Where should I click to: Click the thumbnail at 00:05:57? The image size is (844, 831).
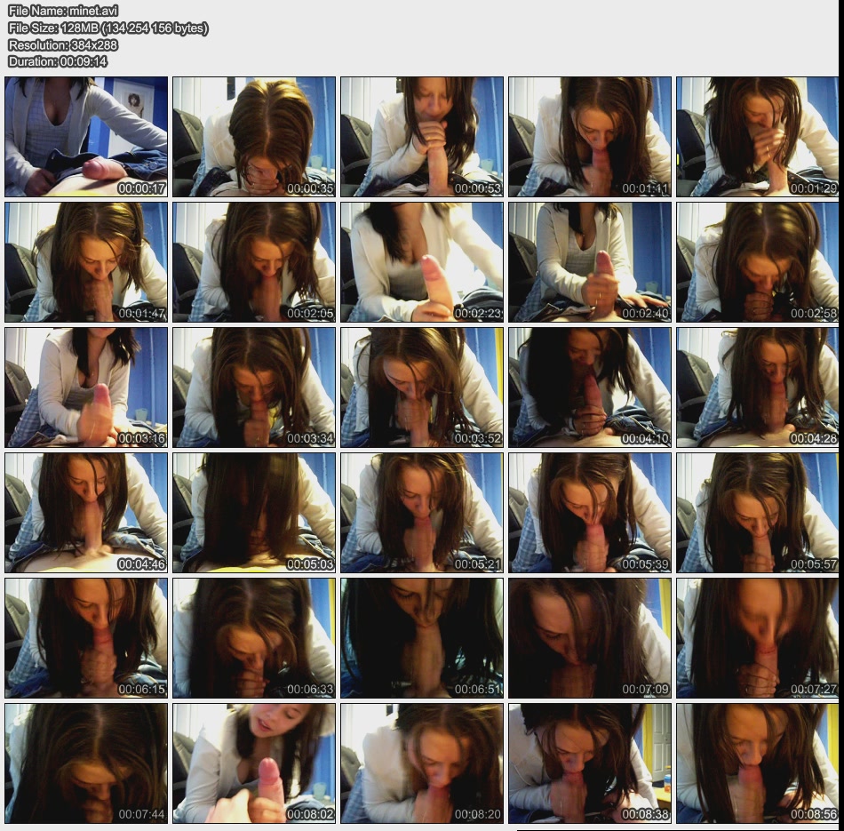(758, 513)
